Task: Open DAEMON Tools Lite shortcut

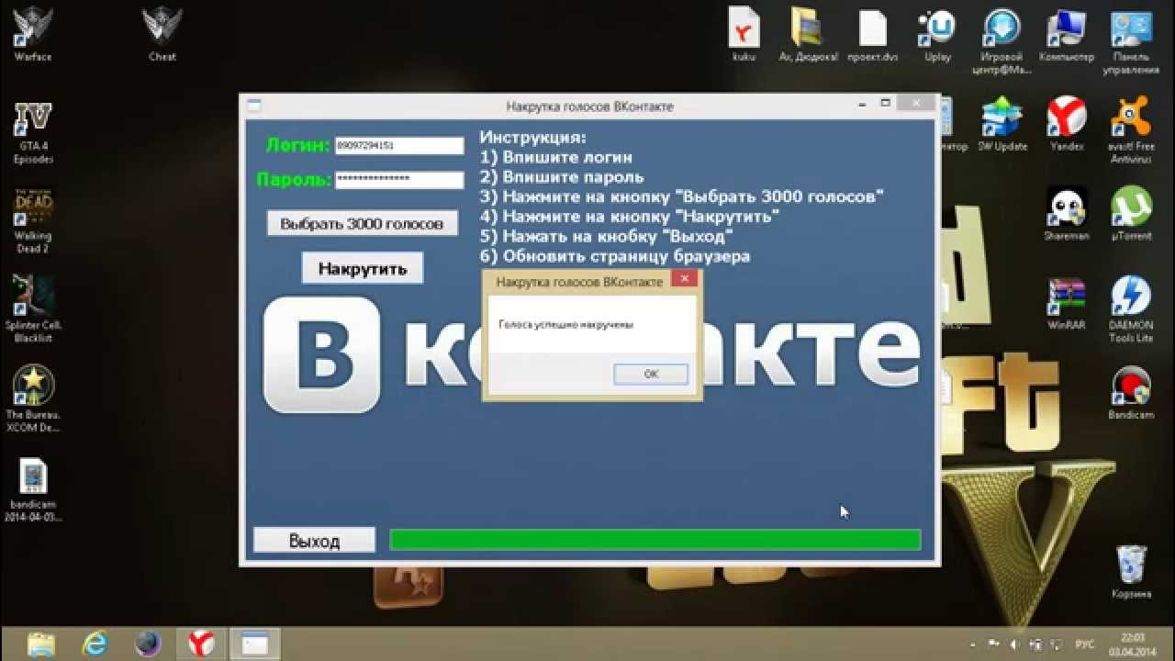Action: tap(1131, 309)
